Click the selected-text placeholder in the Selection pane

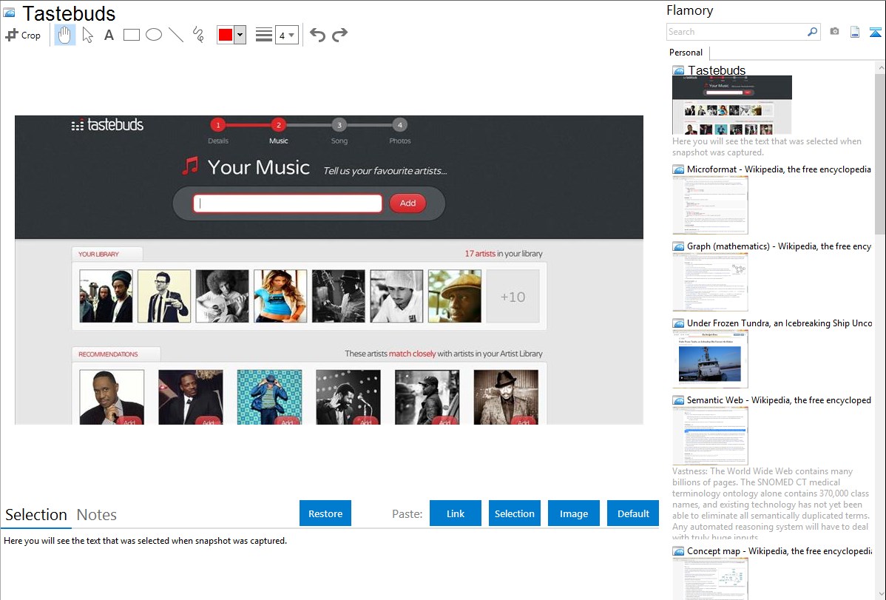pos(145,542)
